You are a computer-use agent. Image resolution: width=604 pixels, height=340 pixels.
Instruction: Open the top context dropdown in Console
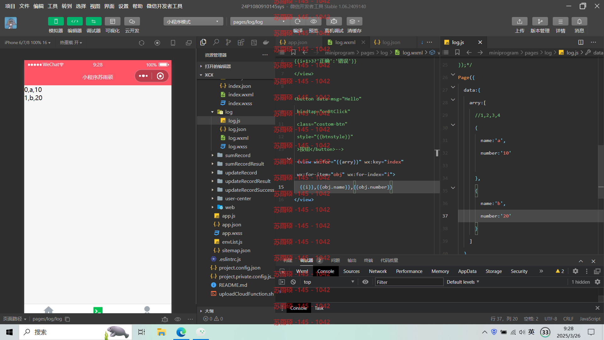[328, 282]
